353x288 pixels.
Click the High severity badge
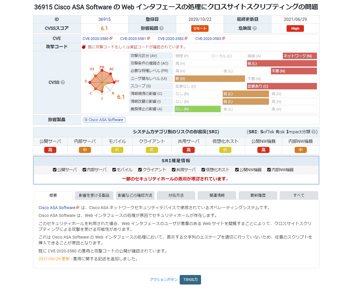(295, 28)
